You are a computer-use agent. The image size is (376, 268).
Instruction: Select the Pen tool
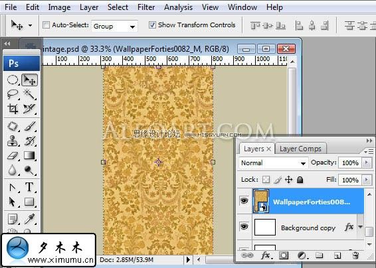coord(13,187)
